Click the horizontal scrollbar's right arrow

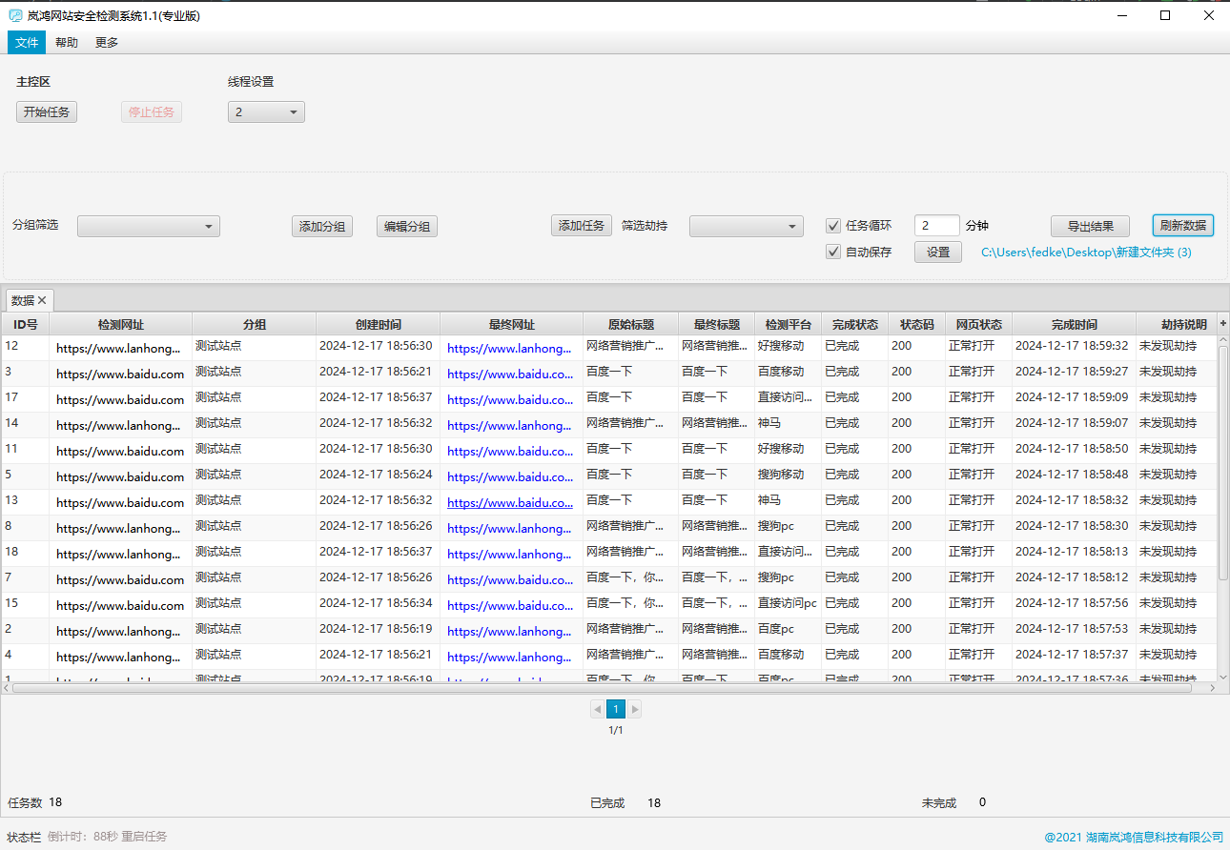(1212, 687)
